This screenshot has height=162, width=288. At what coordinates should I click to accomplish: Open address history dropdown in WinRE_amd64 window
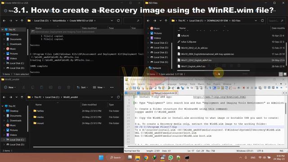112,97
